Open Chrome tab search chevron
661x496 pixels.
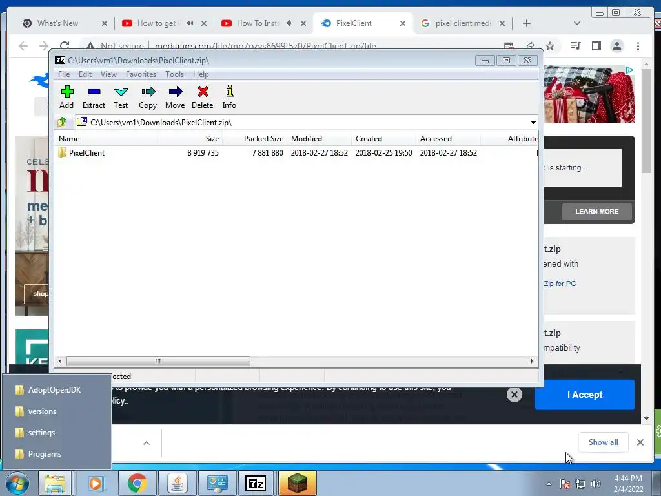pyautogui.click(x=577, y=23)
